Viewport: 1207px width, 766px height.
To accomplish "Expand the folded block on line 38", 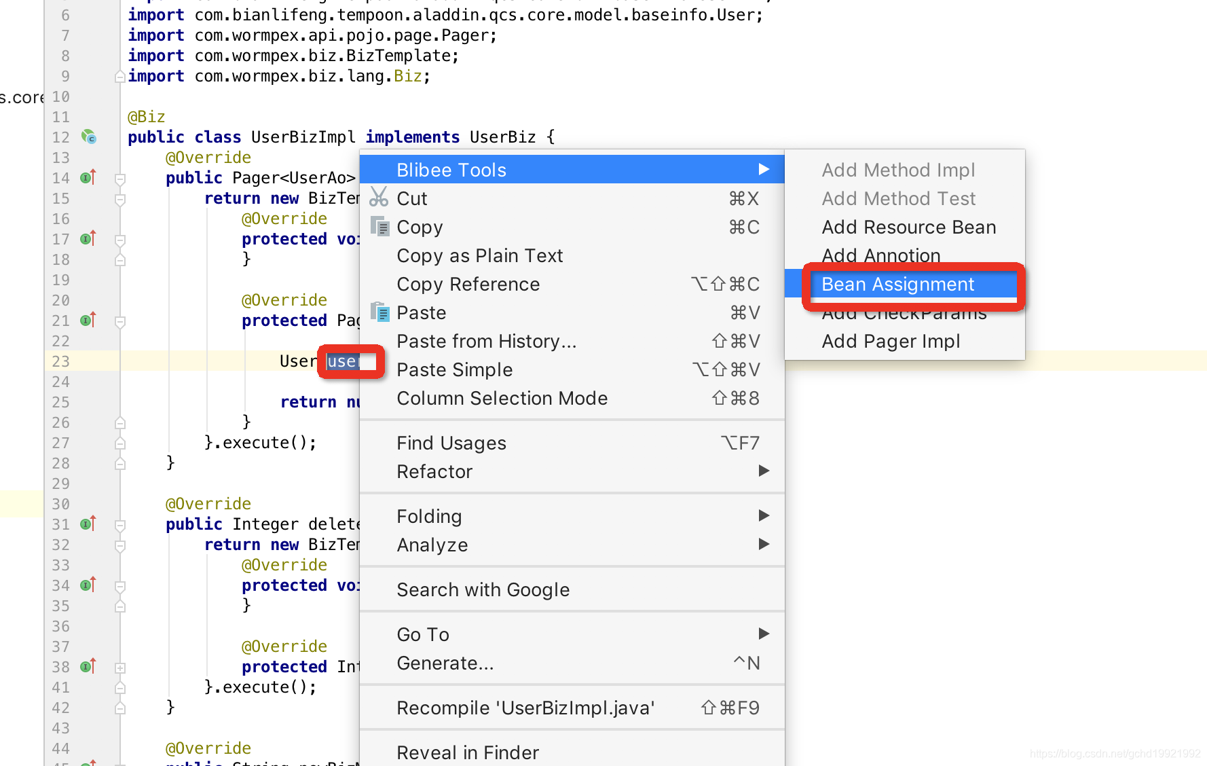I will click(x=120, y=668).
